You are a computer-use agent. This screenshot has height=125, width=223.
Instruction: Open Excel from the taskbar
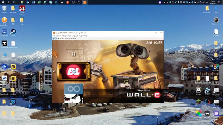(39, 2)
